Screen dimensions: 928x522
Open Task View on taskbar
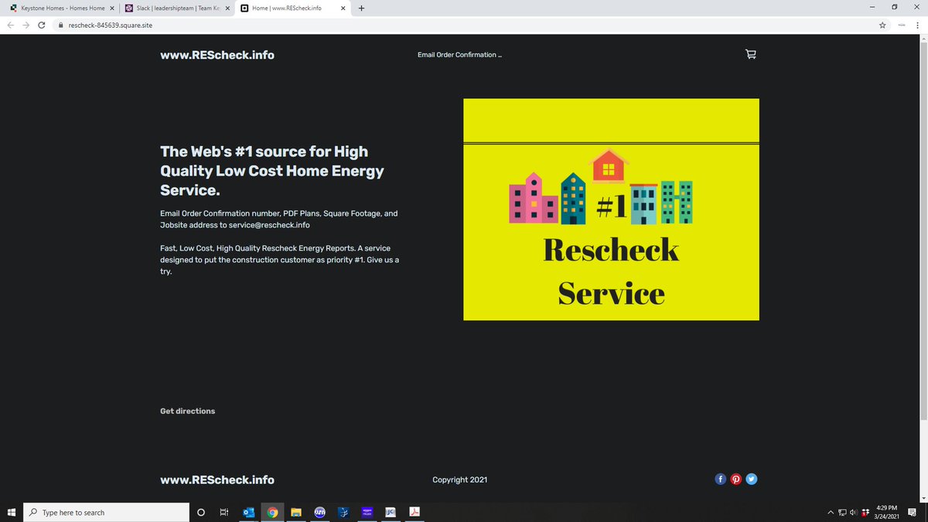pos(223,512)
